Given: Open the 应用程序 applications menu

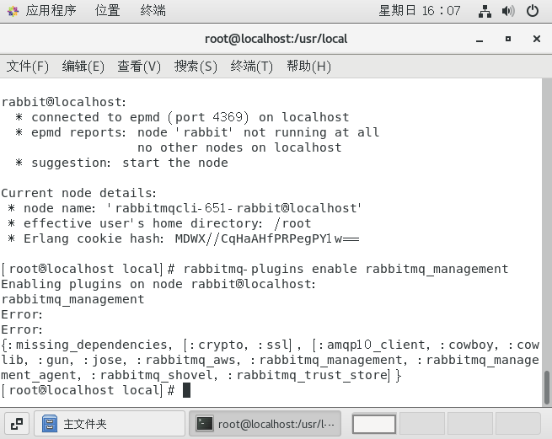Looking at the screenshot, I should (x=51, y=11).
